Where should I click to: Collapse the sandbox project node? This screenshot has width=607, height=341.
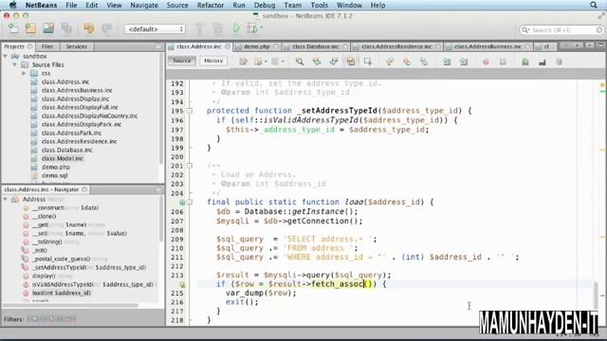point(6,57)
